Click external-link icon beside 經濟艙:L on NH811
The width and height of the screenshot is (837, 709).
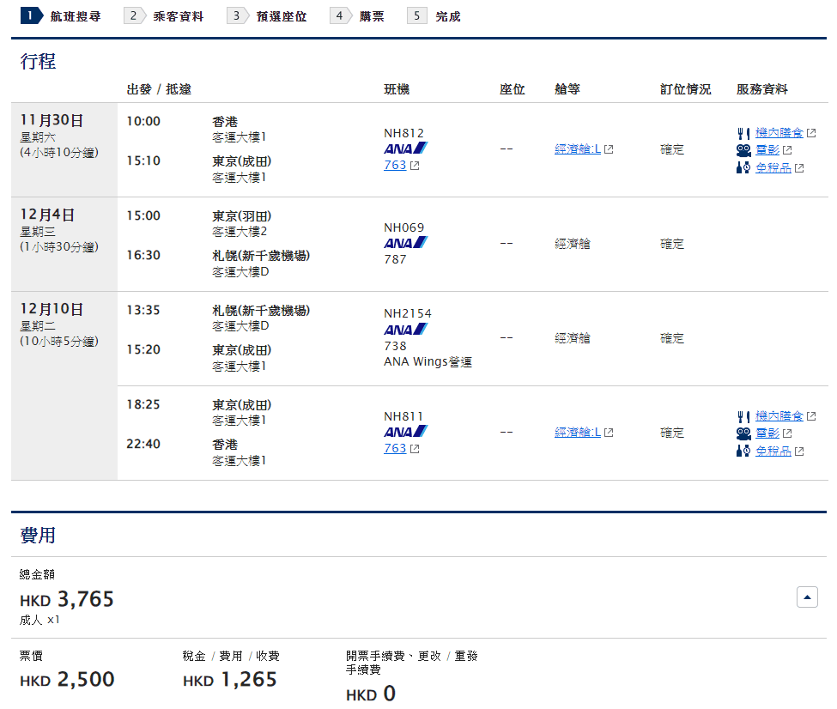[x=609, y=433]
